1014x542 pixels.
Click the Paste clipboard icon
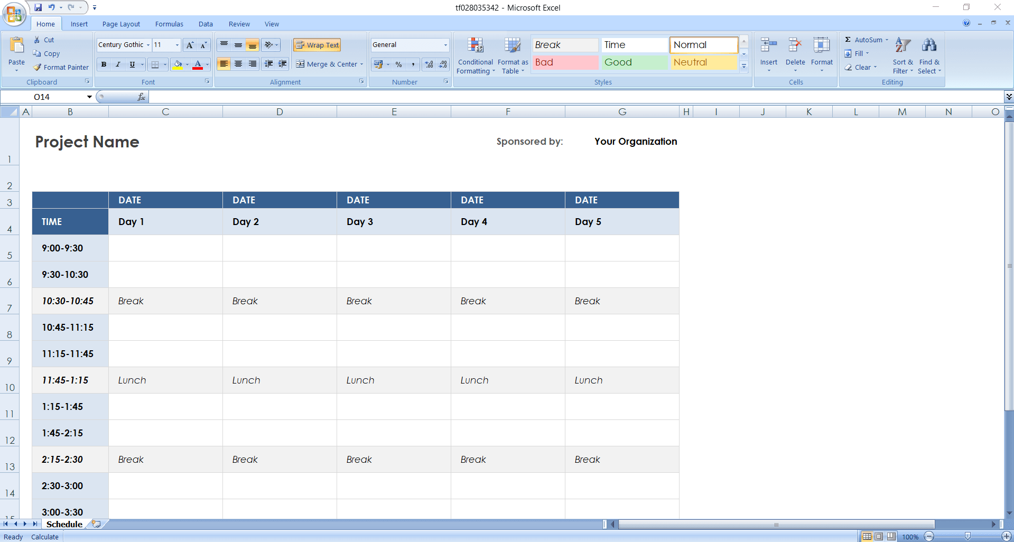point(16,46)
